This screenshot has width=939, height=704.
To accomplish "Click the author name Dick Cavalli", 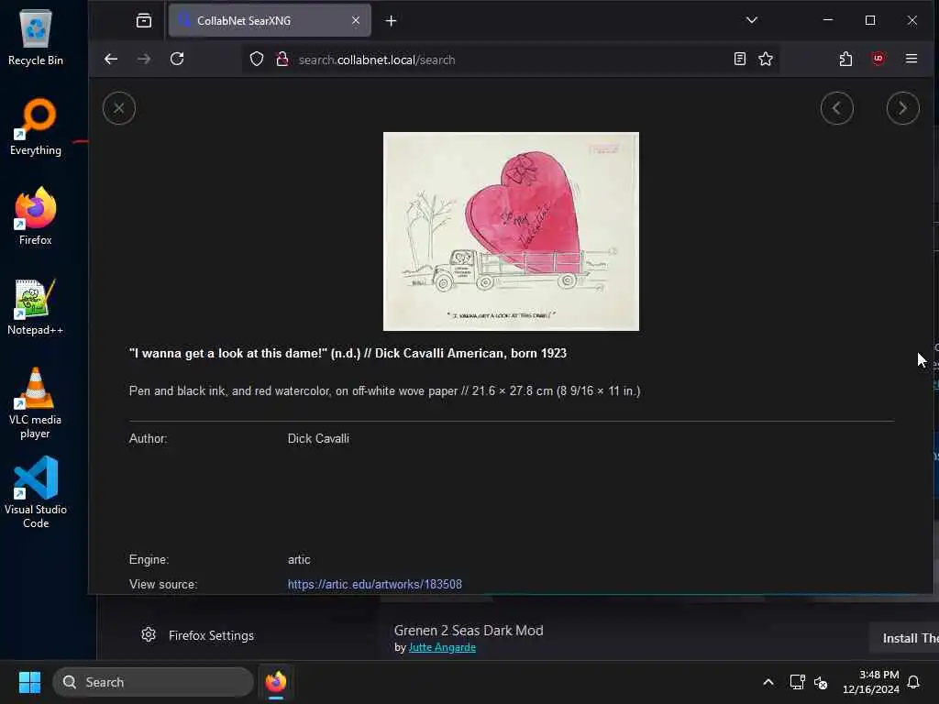I will 318,439.
